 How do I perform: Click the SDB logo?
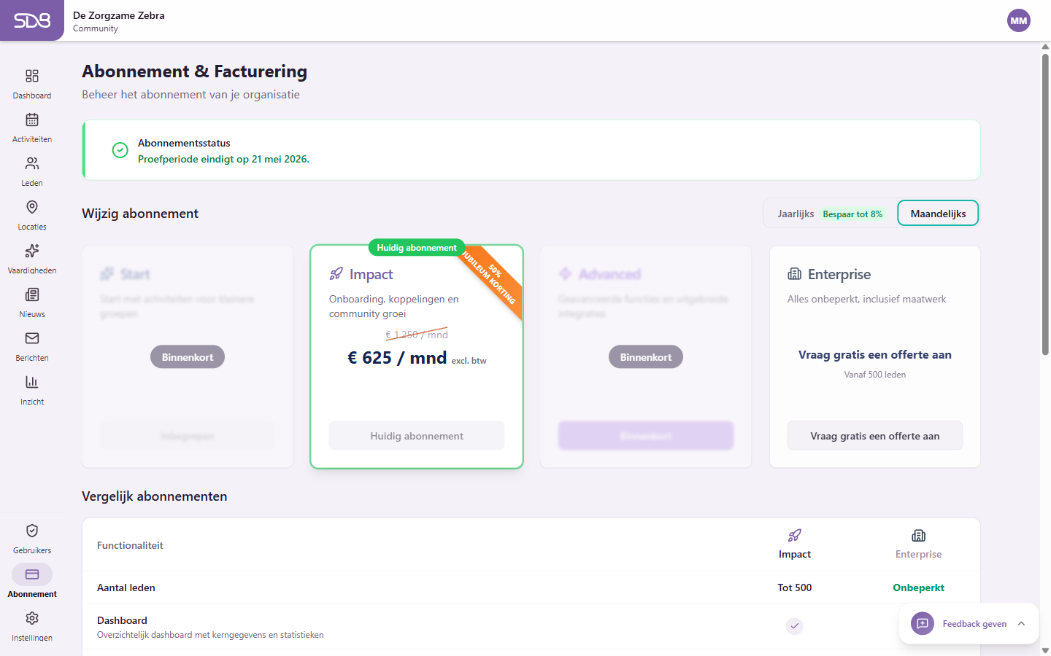(x=32, y=20)
